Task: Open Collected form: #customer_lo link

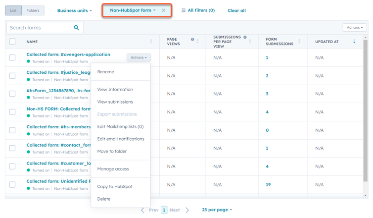Action: 58,163
